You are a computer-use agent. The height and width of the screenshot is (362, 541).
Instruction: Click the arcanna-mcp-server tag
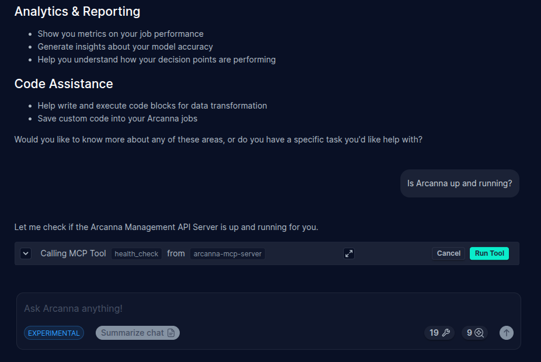[x=228, y=253]
